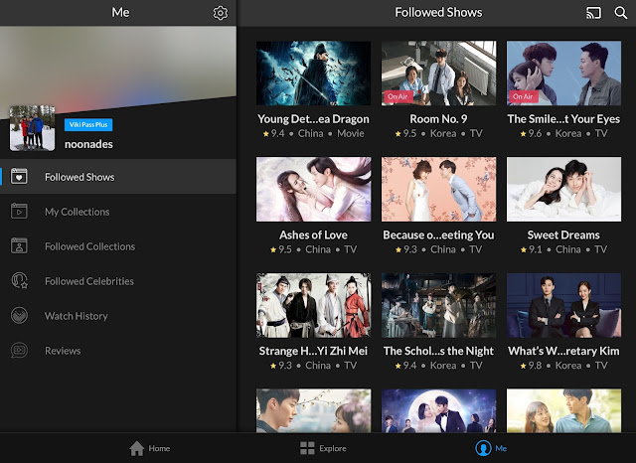Click the Viki Pass Plus badge
Screen dimensions: 636x463
point(88,124)
